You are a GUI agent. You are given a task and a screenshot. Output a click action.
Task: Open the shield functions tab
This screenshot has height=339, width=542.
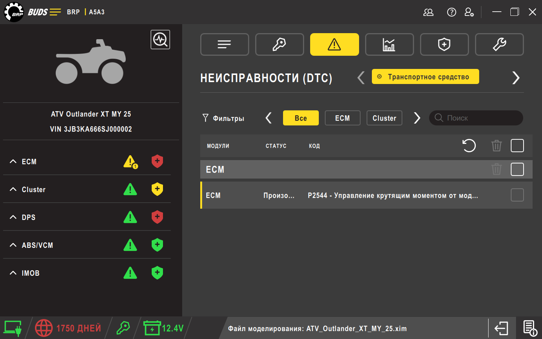[x=445, y=44]
